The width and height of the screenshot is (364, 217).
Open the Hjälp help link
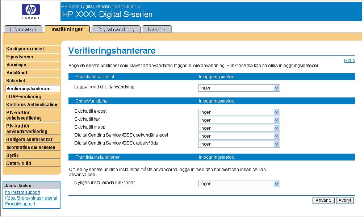click(x=350, y=60)
